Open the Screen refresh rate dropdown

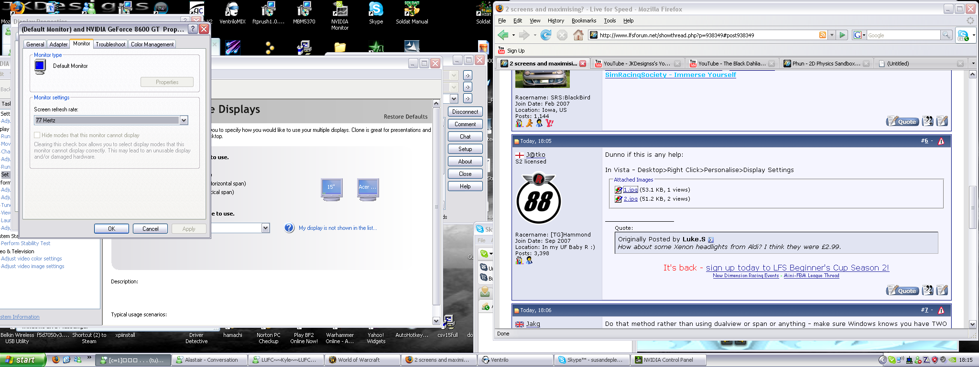184,120
